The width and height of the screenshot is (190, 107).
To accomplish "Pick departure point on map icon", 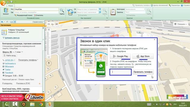I will pyautogui.click(x=100, y=9).
